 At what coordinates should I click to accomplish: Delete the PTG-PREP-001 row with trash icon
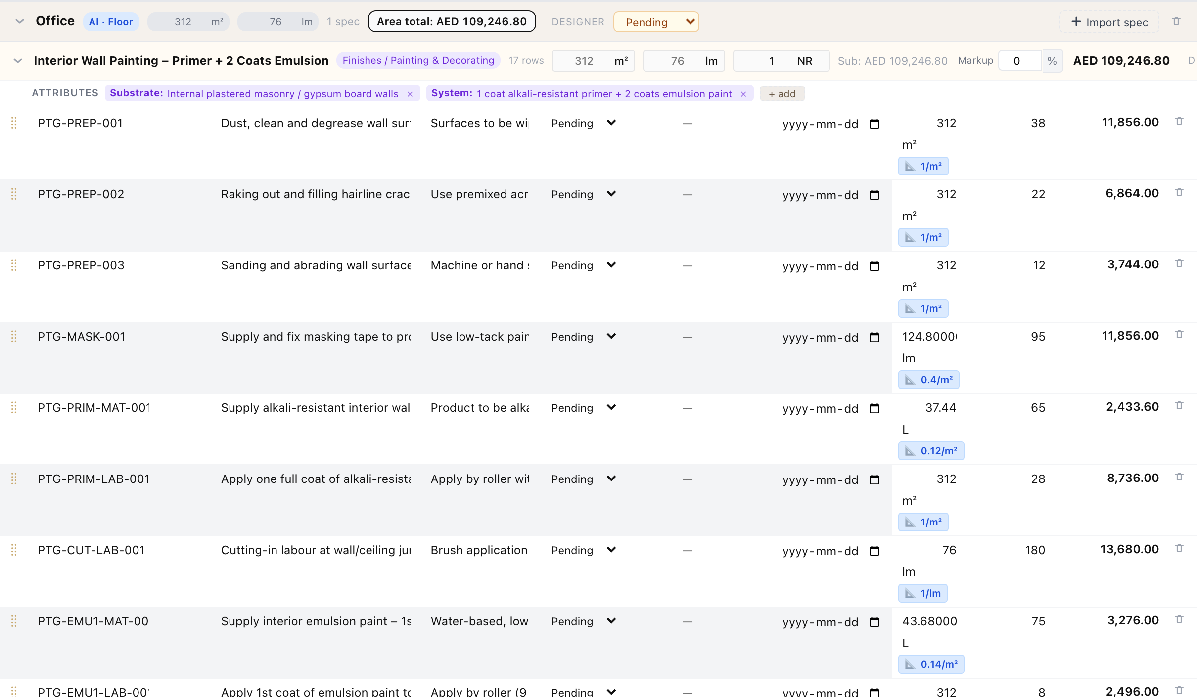[1179, 121]
